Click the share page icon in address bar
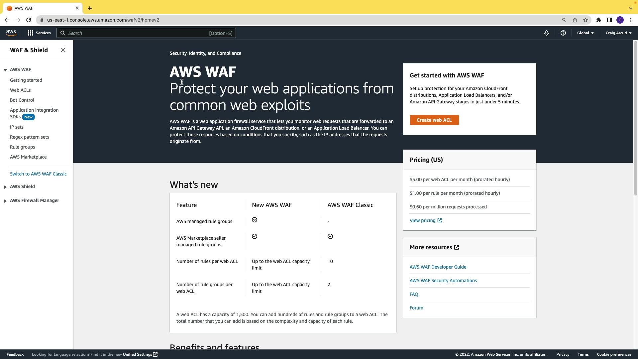The width and height of the screenshot is (638, 359). [575, 20]
